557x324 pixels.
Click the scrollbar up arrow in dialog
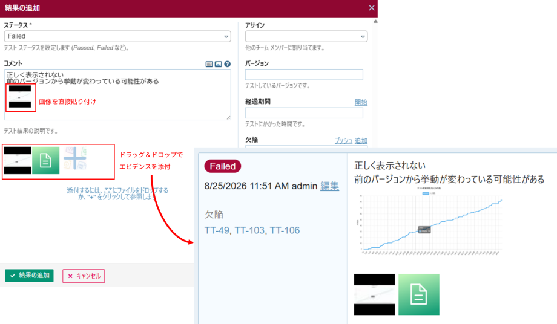point(375,21)
